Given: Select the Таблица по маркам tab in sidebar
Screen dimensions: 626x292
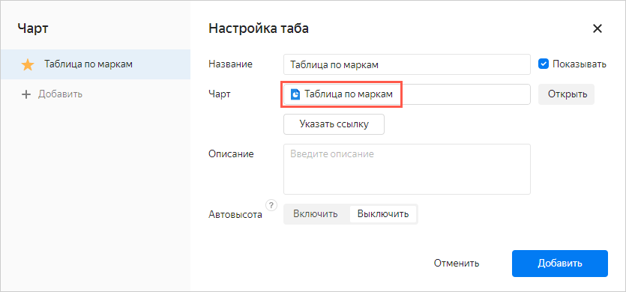Looking at the screenshot, I should 95,64.
